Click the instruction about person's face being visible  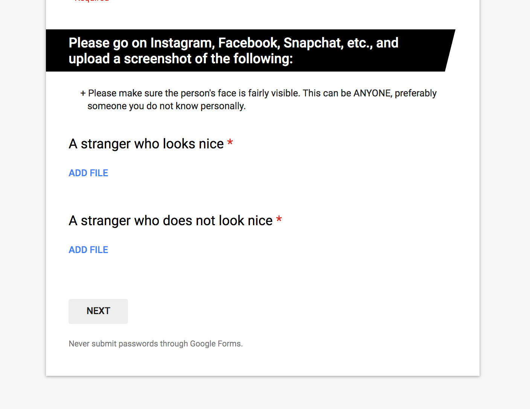pos(258,99)
